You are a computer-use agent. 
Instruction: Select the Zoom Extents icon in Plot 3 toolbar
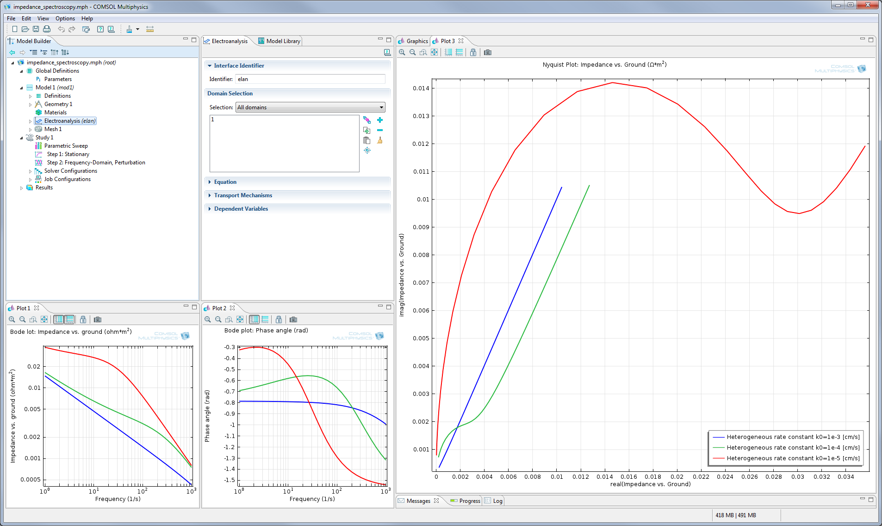(434, 52)
